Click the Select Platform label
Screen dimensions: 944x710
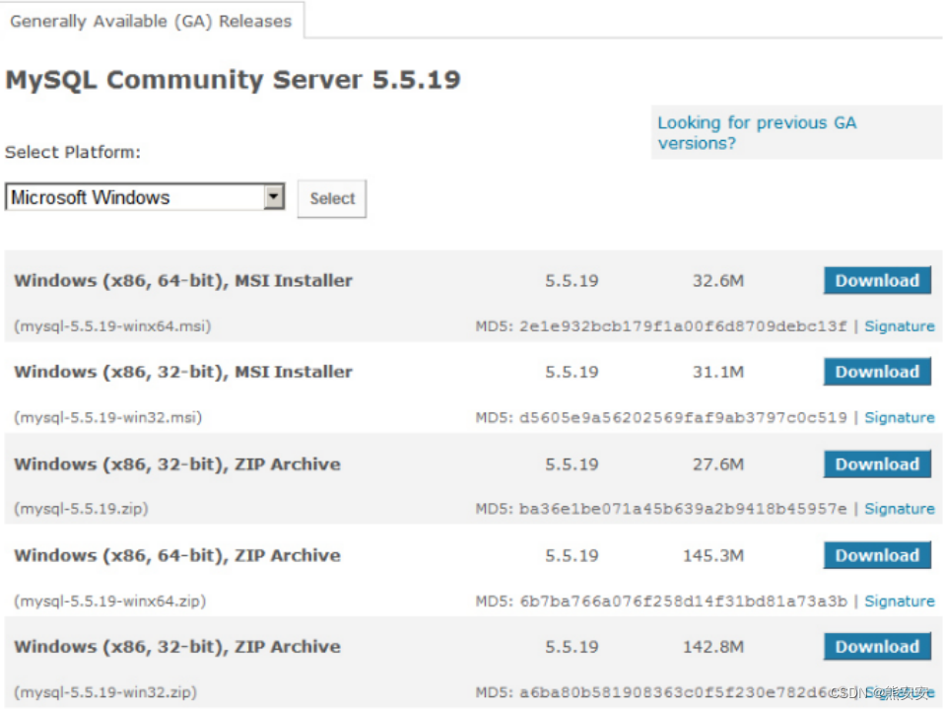tap(73, 152)
